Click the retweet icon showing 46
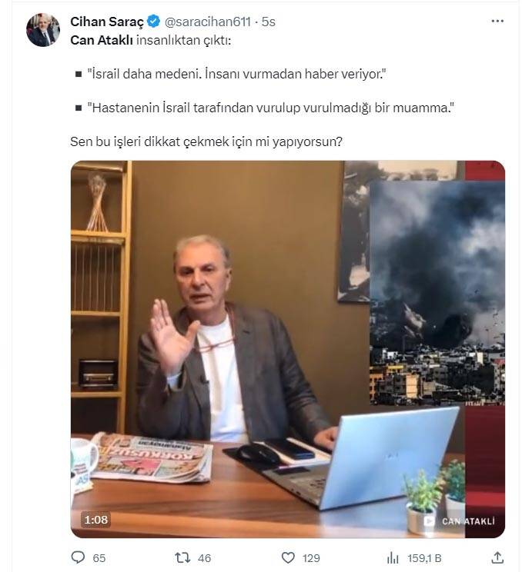Screen dimensions: 522x572 (x=182, y=557)
